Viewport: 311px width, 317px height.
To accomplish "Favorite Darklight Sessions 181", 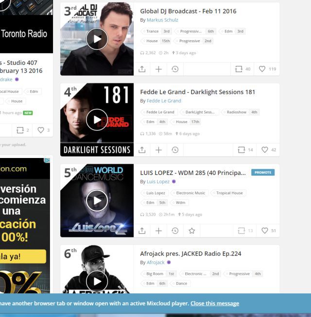I will pyautogui.click(x=268, y=150).
